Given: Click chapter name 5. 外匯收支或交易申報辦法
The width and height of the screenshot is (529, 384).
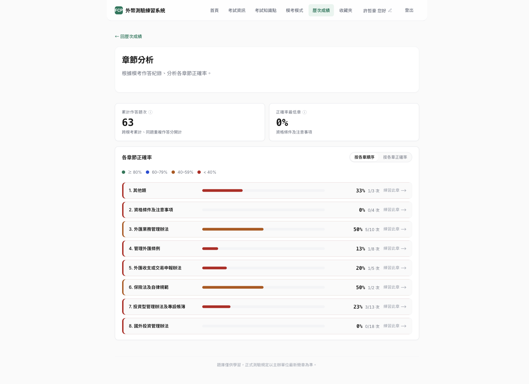Looking at the screenshot, I should click(155, 268).
